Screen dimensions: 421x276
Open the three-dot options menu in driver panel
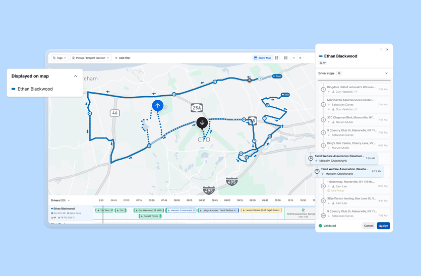coord(381,49)
